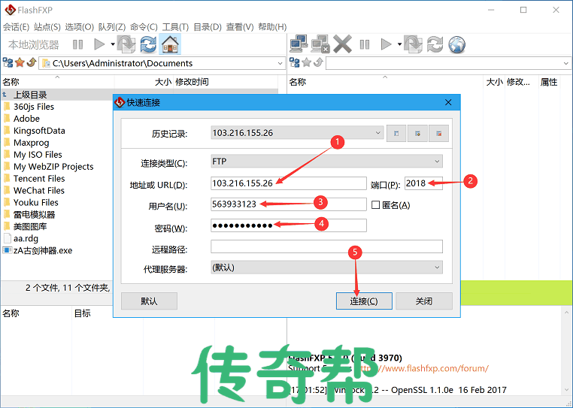The width and height of the screenshot is (573, 408).
Task: Click the 默认 default button
Action: click(149, 301)
